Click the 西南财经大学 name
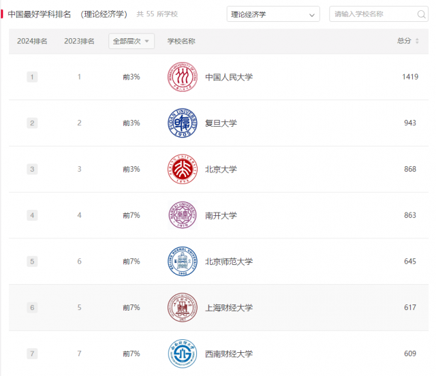 point(229,354)
